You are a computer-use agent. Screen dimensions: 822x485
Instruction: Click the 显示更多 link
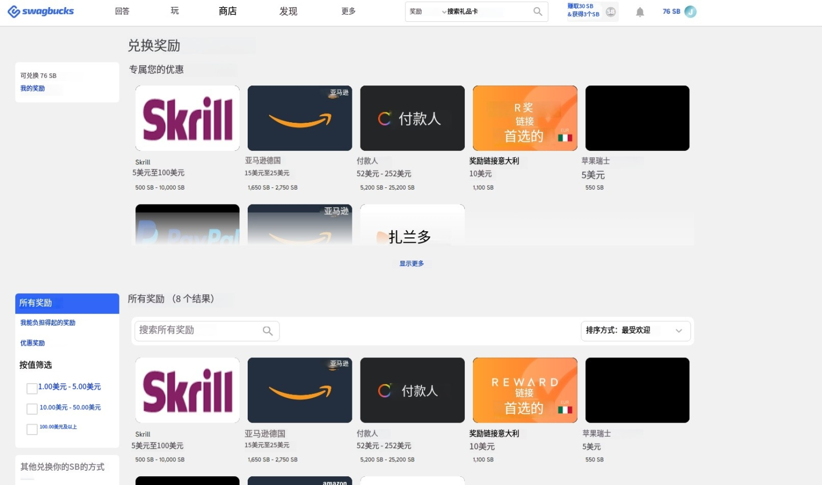click(412, 264)
